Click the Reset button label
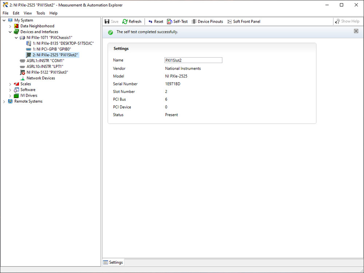Screen dimensions: 364x273 coord(159,22)
